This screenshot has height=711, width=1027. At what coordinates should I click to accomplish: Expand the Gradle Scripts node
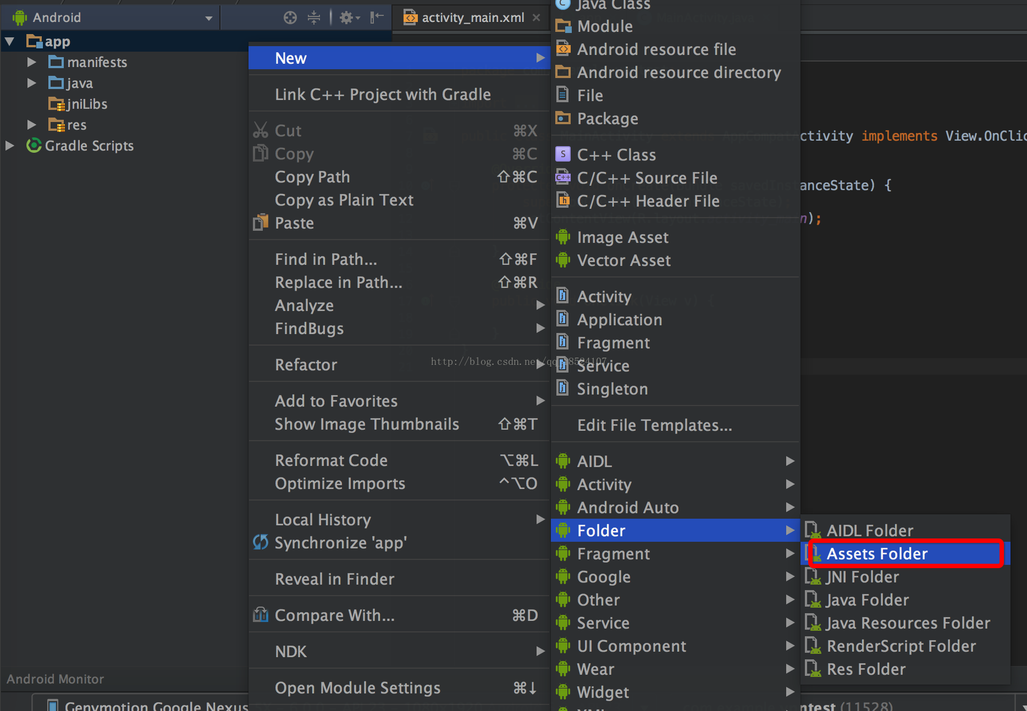pos(9,146)
